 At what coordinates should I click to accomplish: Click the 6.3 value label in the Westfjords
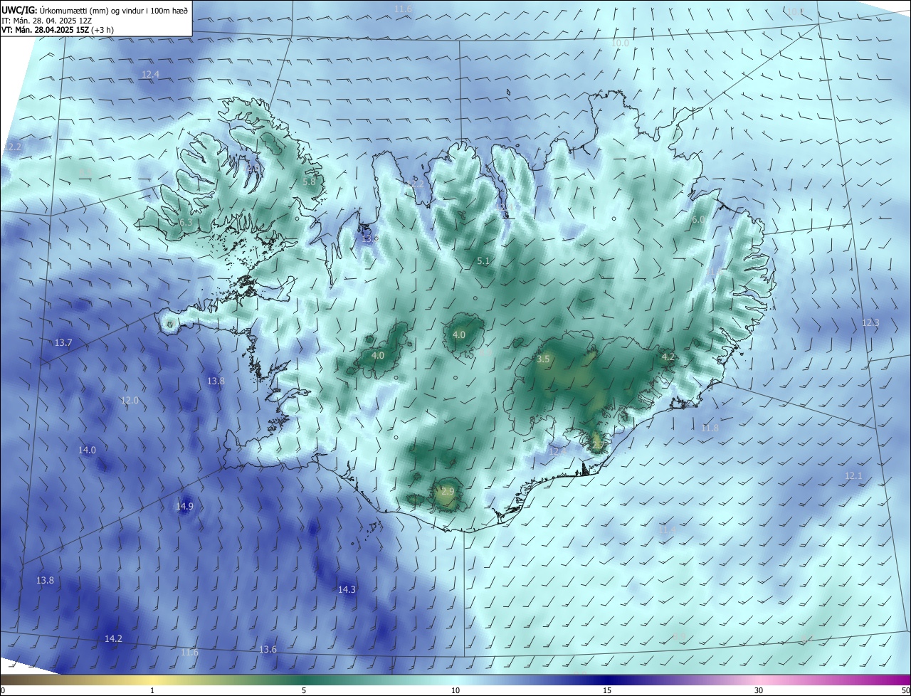pos(186,222)
